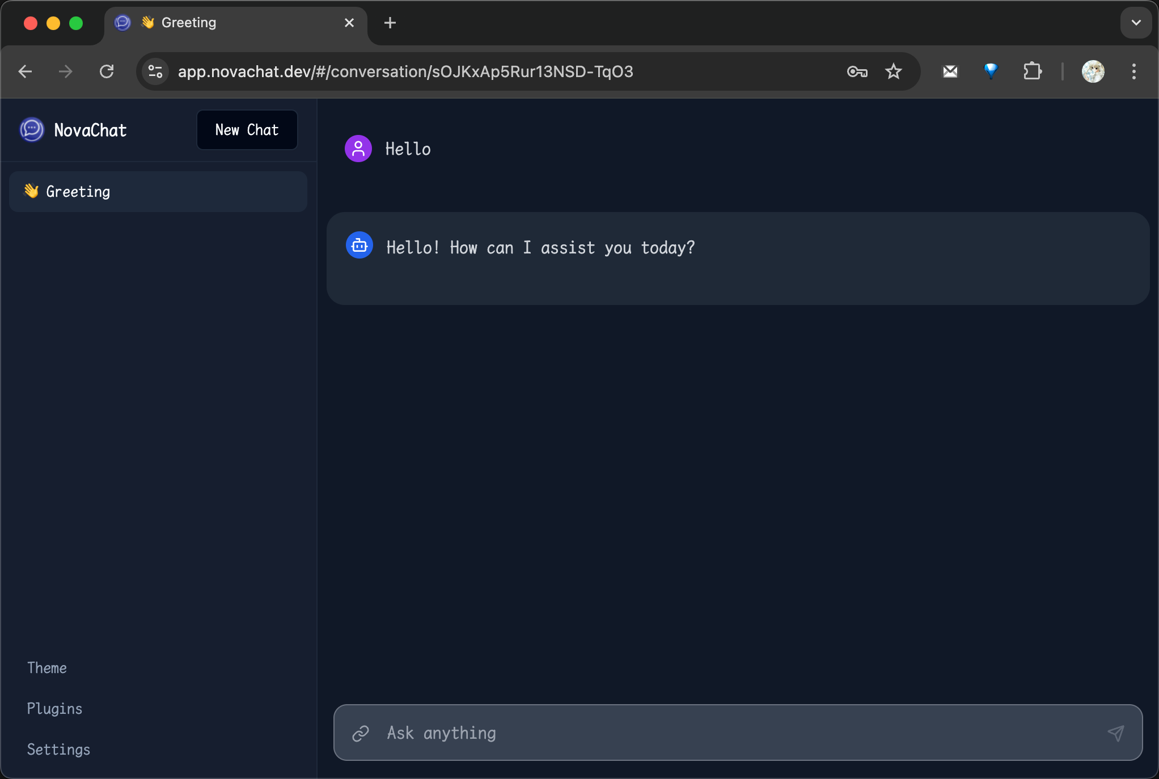Image resolution: width=1159 pixels, height=779 pixels.
Task: Click the user avatar next to Hello
Action: [x=358, y=149]
